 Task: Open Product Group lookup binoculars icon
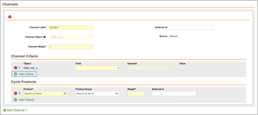pyautogui.click(x=117, y=94)
